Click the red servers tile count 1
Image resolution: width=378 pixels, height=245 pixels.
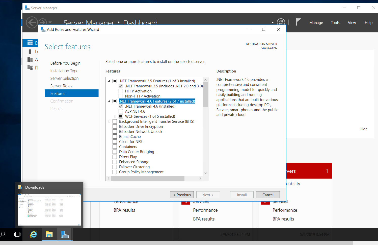[327, 171]
